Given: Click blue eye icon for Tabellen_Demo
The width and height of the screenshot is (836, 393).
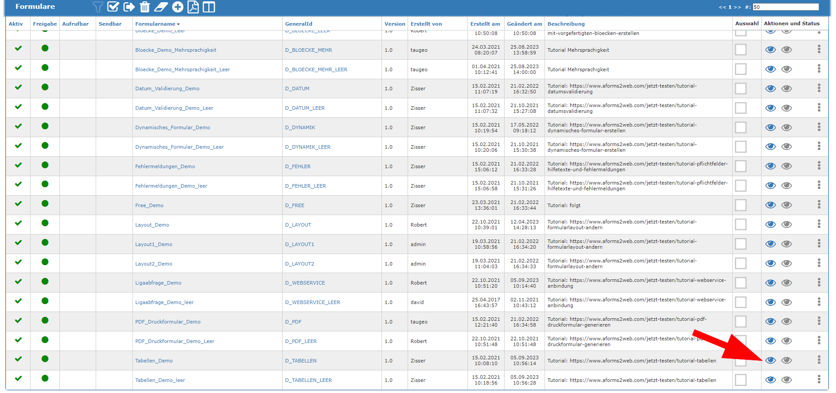Looking at the screenshot, I should (771, 360).
